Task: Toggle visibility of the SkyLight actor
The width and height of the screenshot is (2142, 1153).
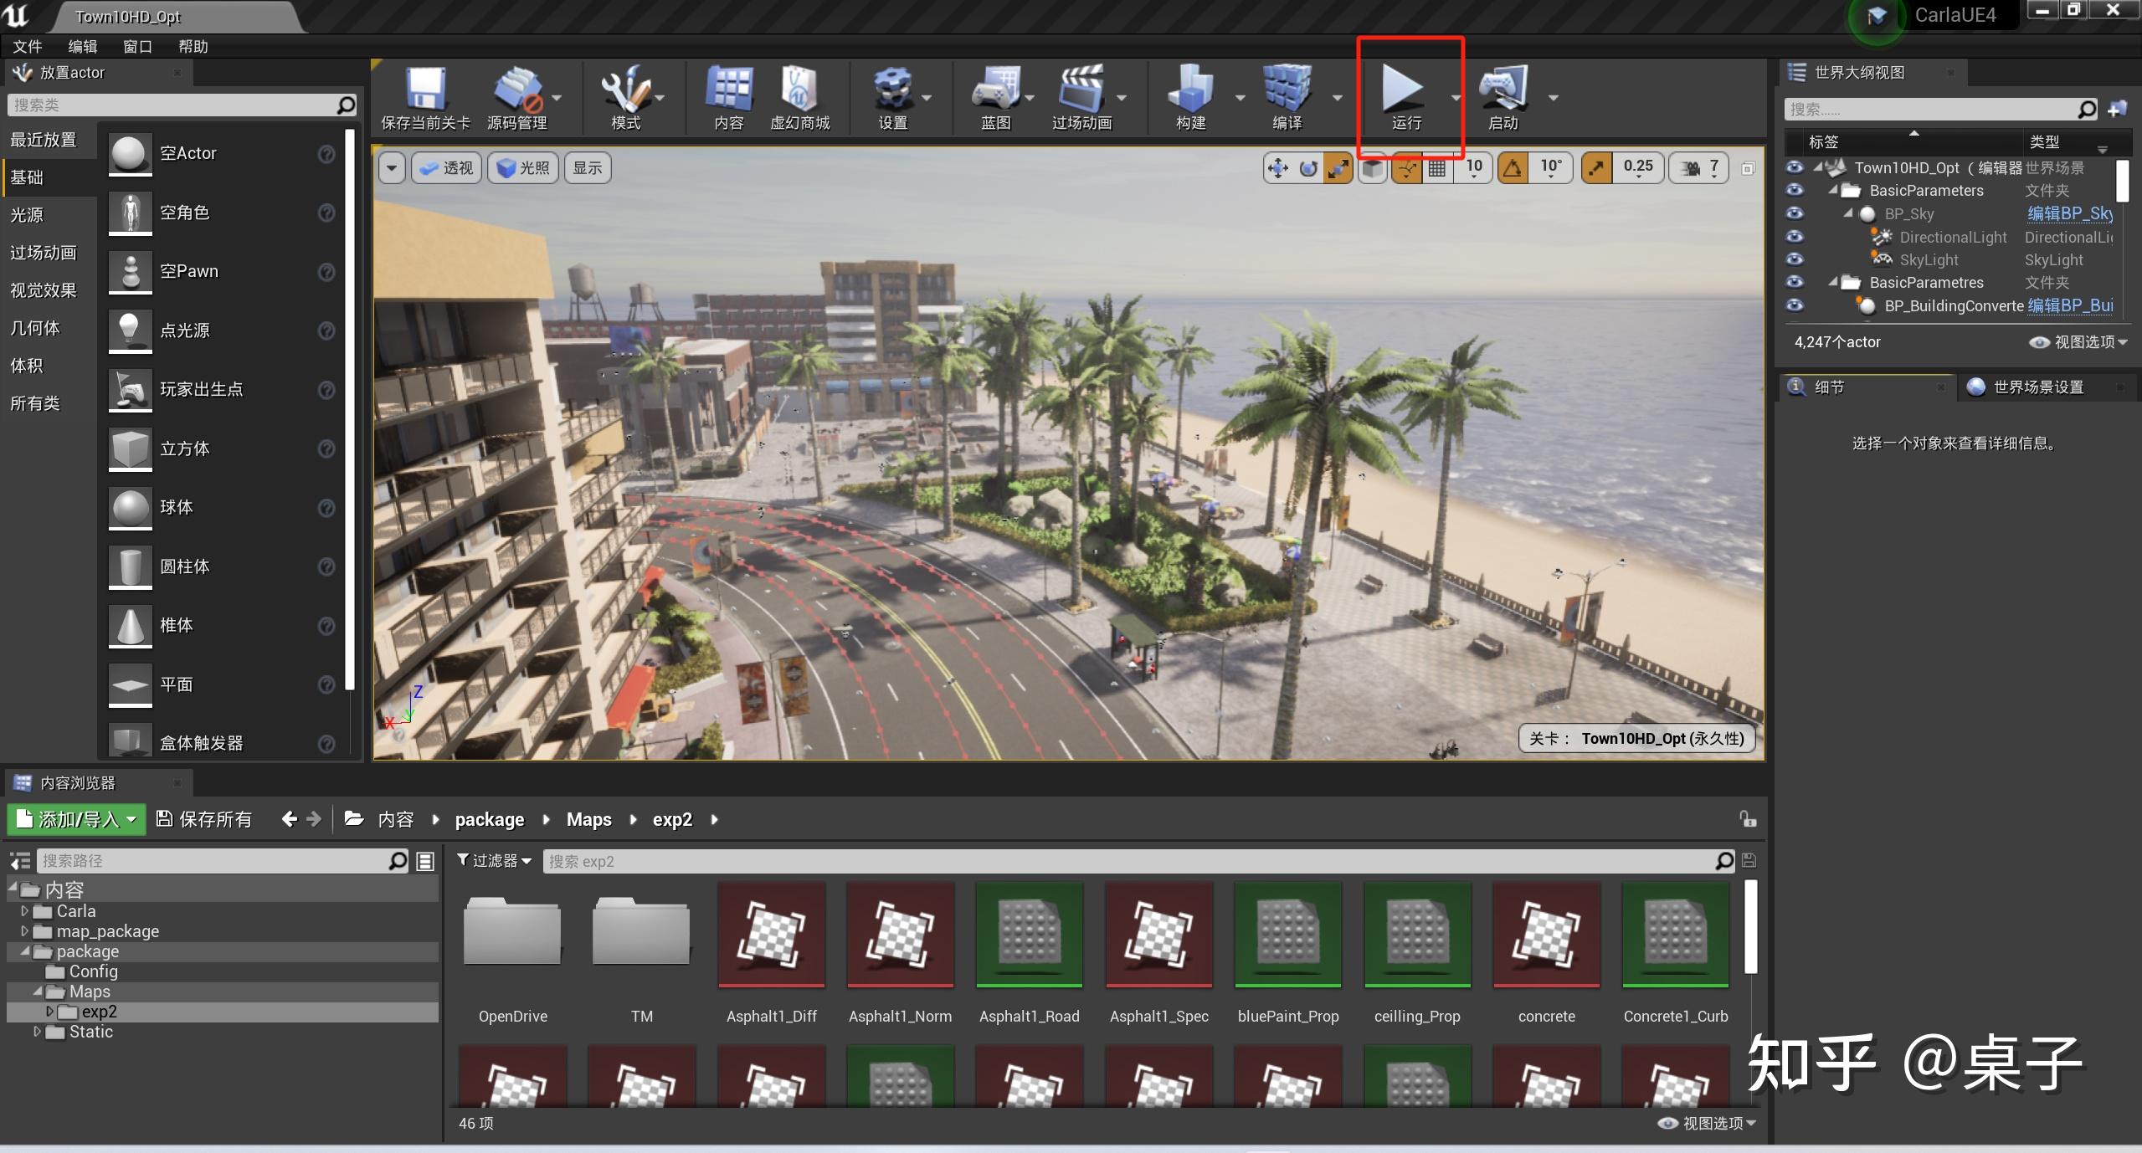Action: coord(1794,259)
